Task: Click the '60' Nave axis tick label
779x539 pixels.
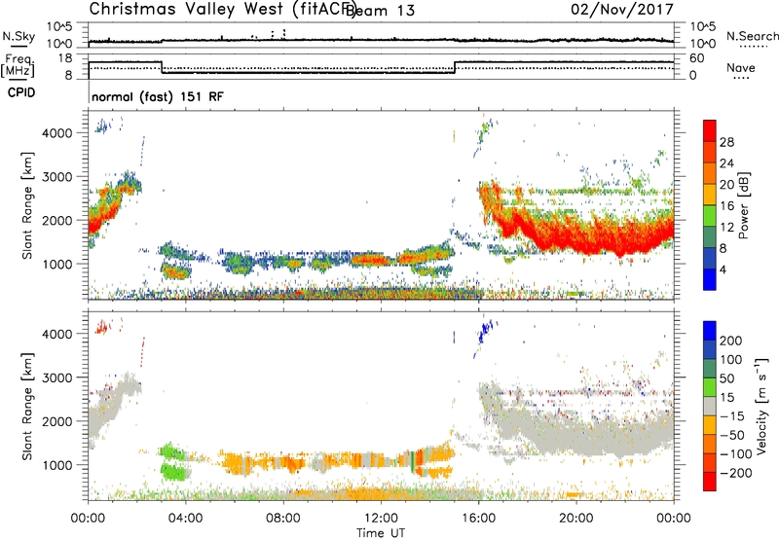Action: pos(697,58)
